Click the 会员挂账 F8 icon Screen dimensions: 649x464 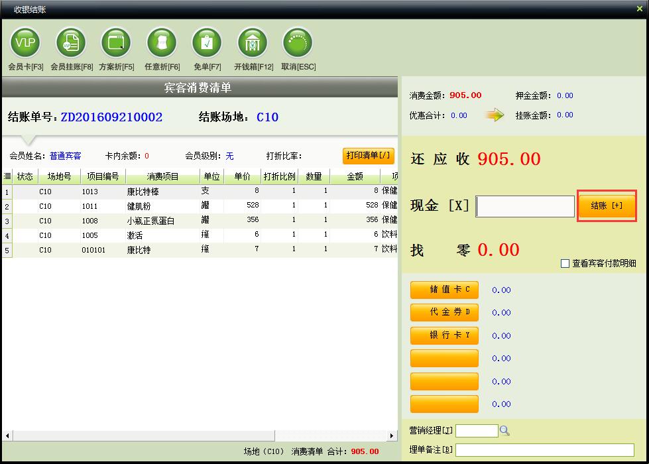tap(71, 42)
